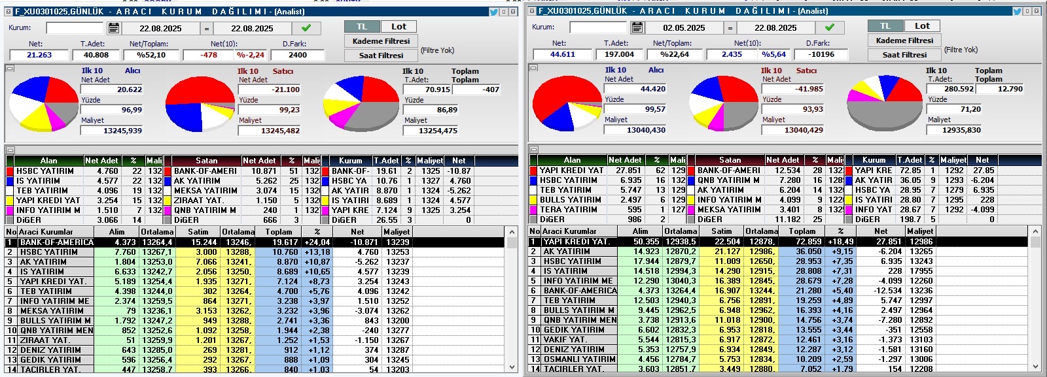Image resolution: width=1047 pixels, height=377 pixels.
Task: Open the calendar icon in the left window
Action: pyautogui.click(x=114, y=28)
